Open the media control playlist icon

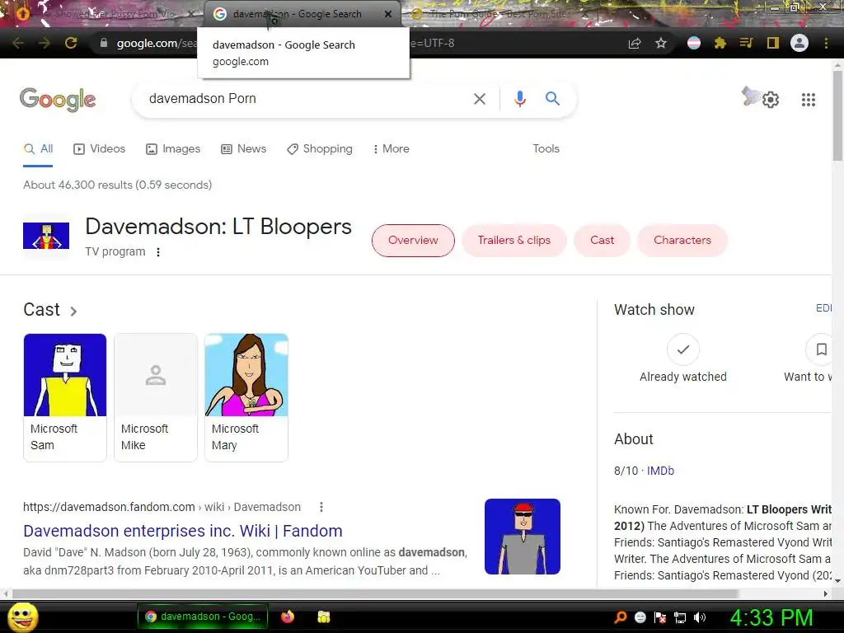point(746,43)
